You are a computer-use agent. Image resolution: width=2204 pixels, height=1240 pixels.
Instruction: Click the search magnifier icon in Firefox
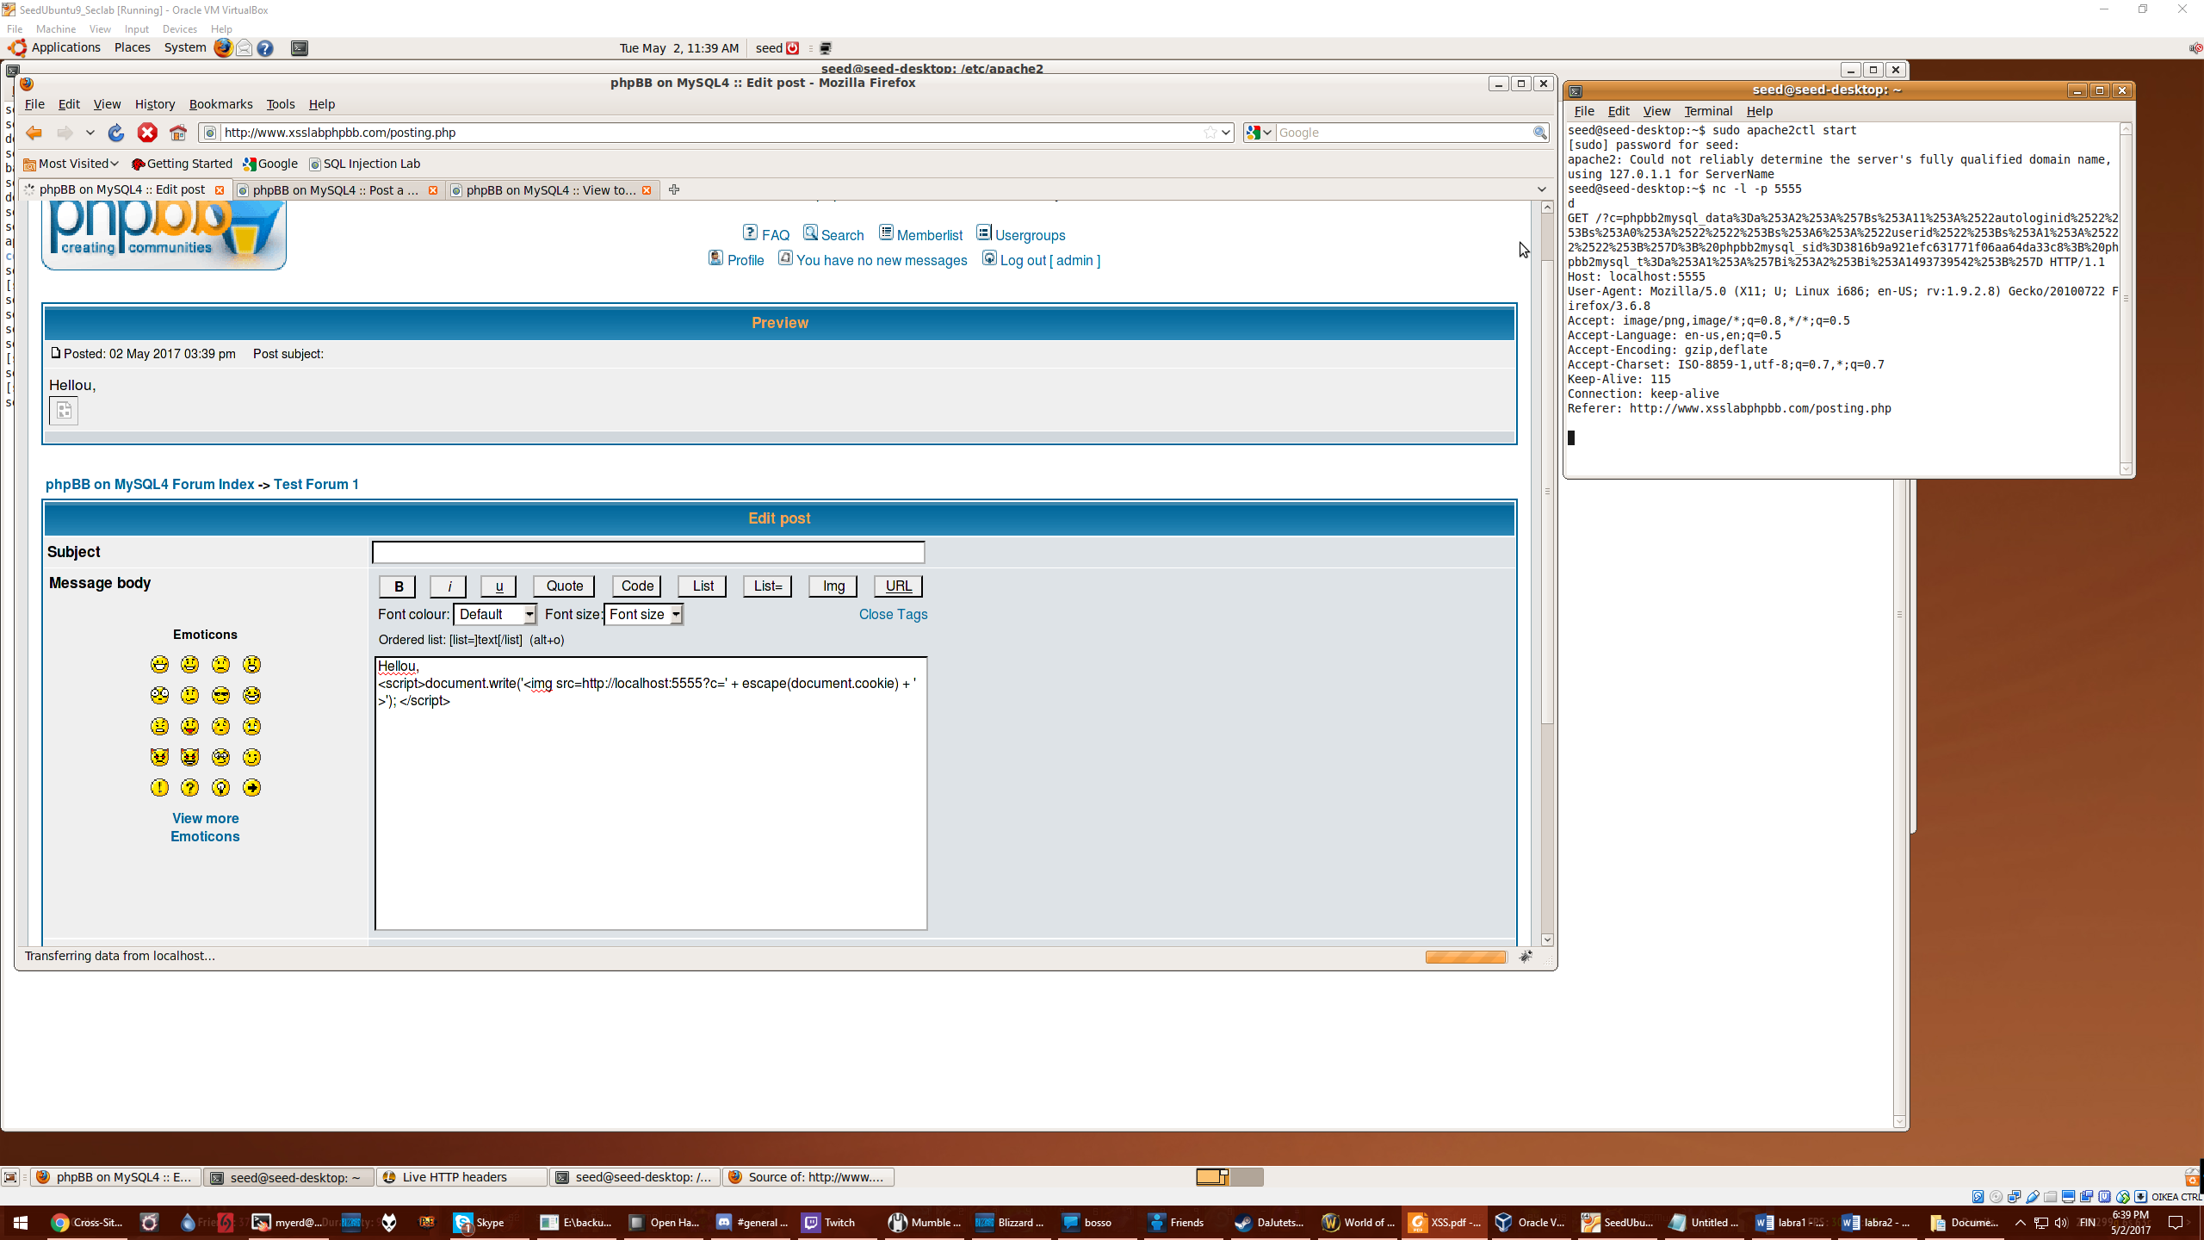point(1539,133)
